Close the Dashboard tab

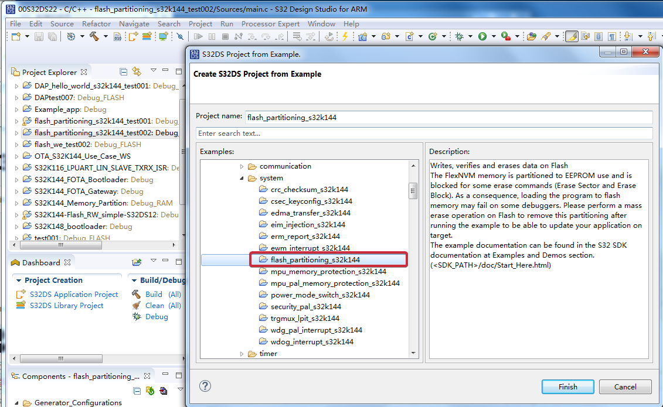coord(67,262)
